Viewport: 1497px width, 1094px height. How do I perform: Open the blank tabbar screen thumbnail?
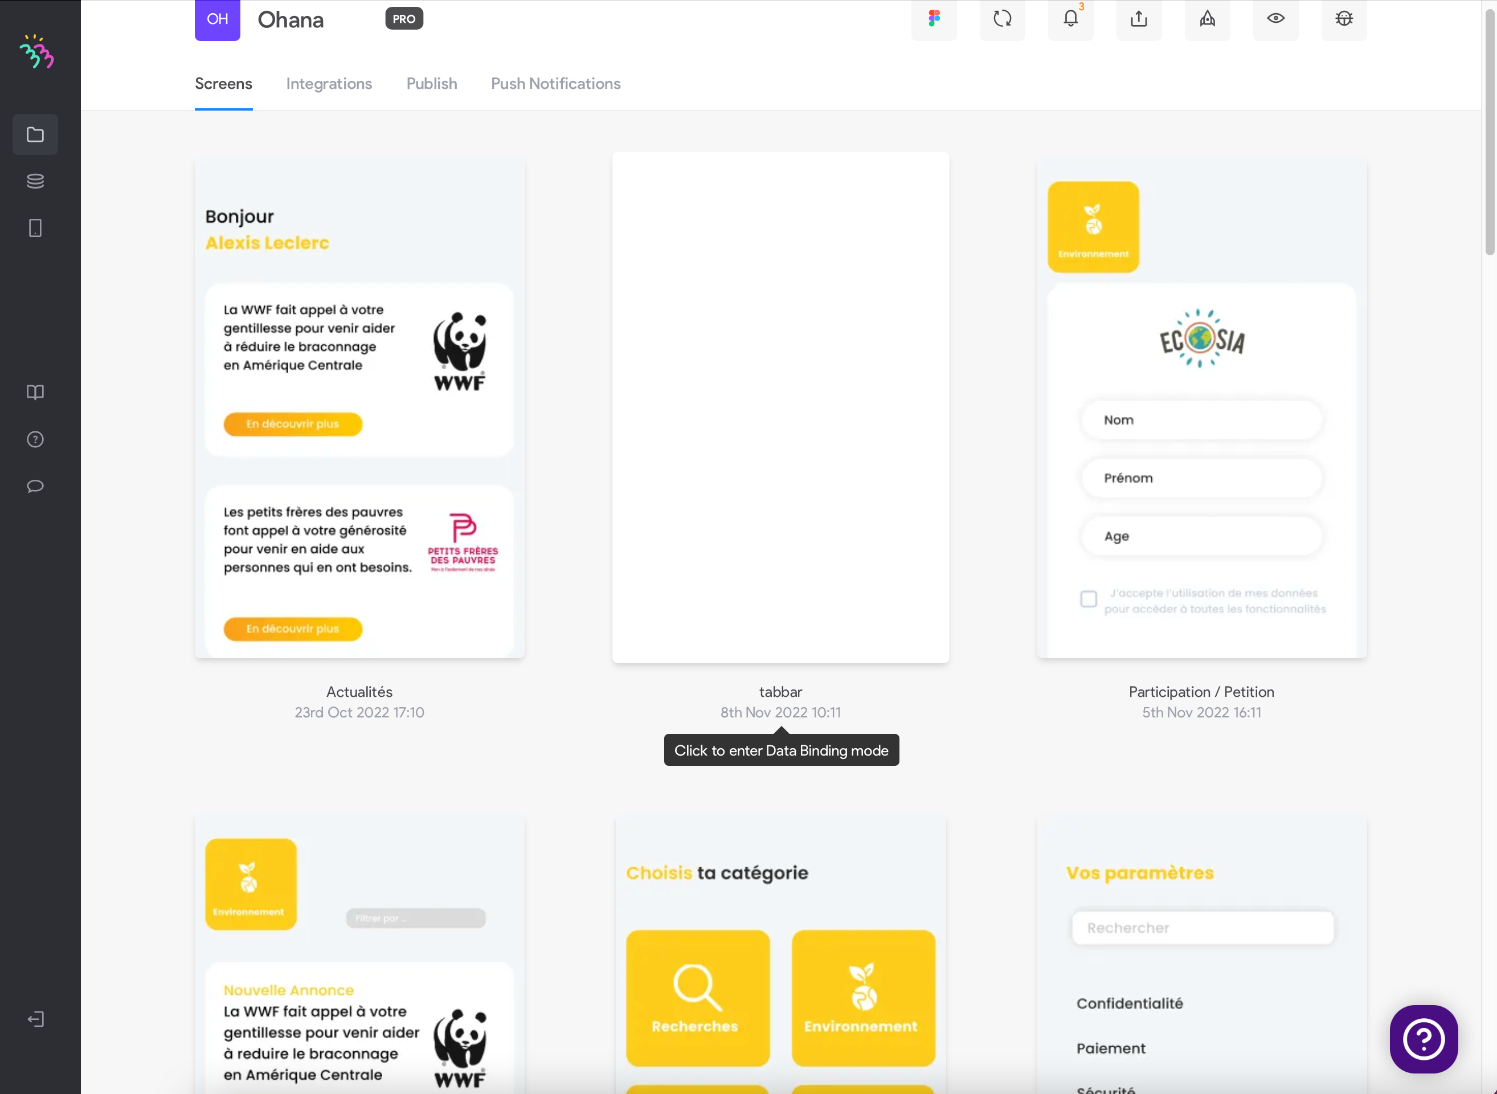[780, 407]
